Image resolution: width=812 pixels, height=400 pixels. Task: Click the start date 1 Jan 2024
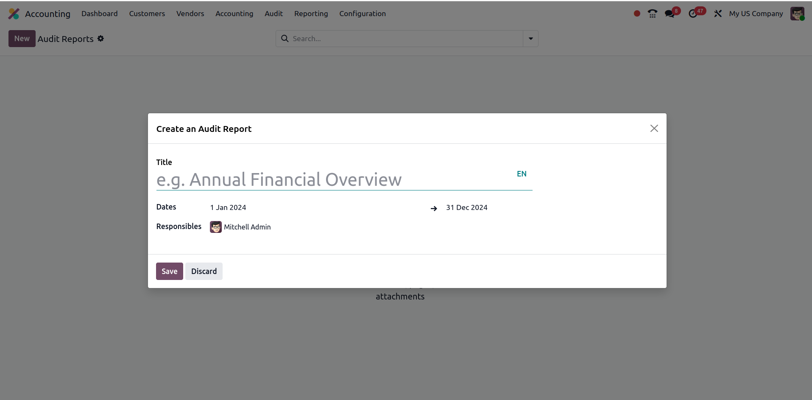point(228,207)
